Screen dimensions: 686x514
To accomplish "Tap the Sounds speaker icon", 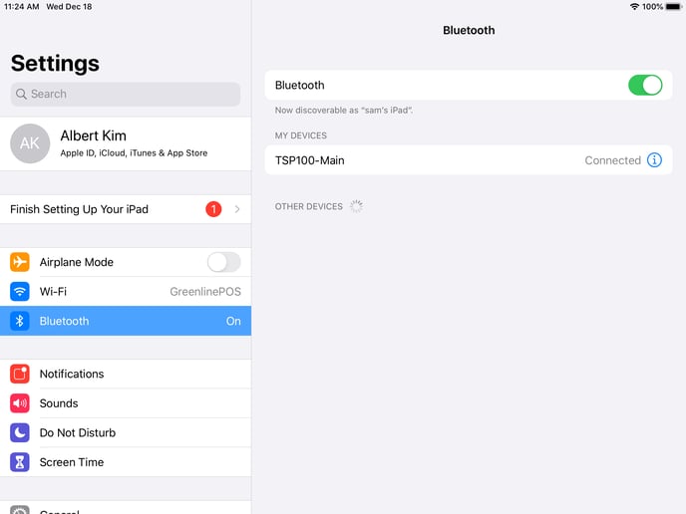I will 20,403.
